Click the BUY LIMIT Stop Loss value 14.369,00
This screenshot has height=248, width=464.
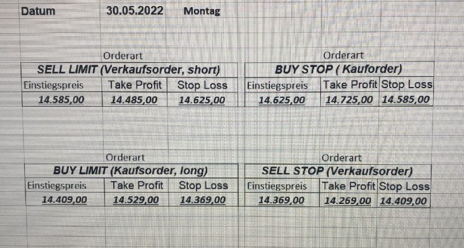pyautogui.click(x=204, y=200)
